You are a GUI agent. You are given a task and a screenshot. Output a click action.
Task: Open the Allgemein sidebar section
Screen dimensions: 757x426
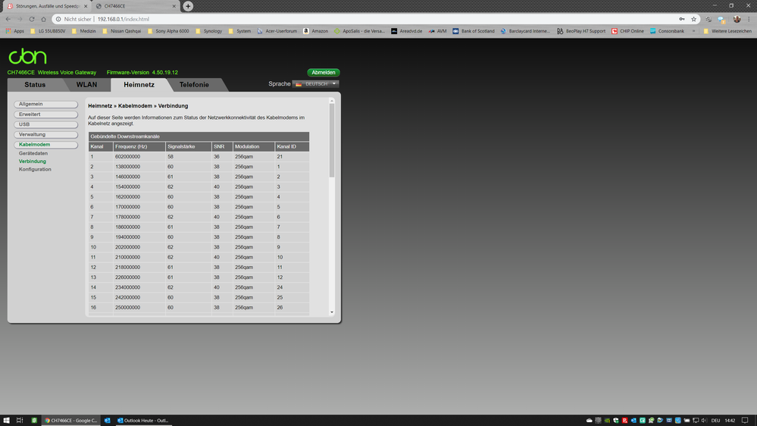tap(46, 105)
